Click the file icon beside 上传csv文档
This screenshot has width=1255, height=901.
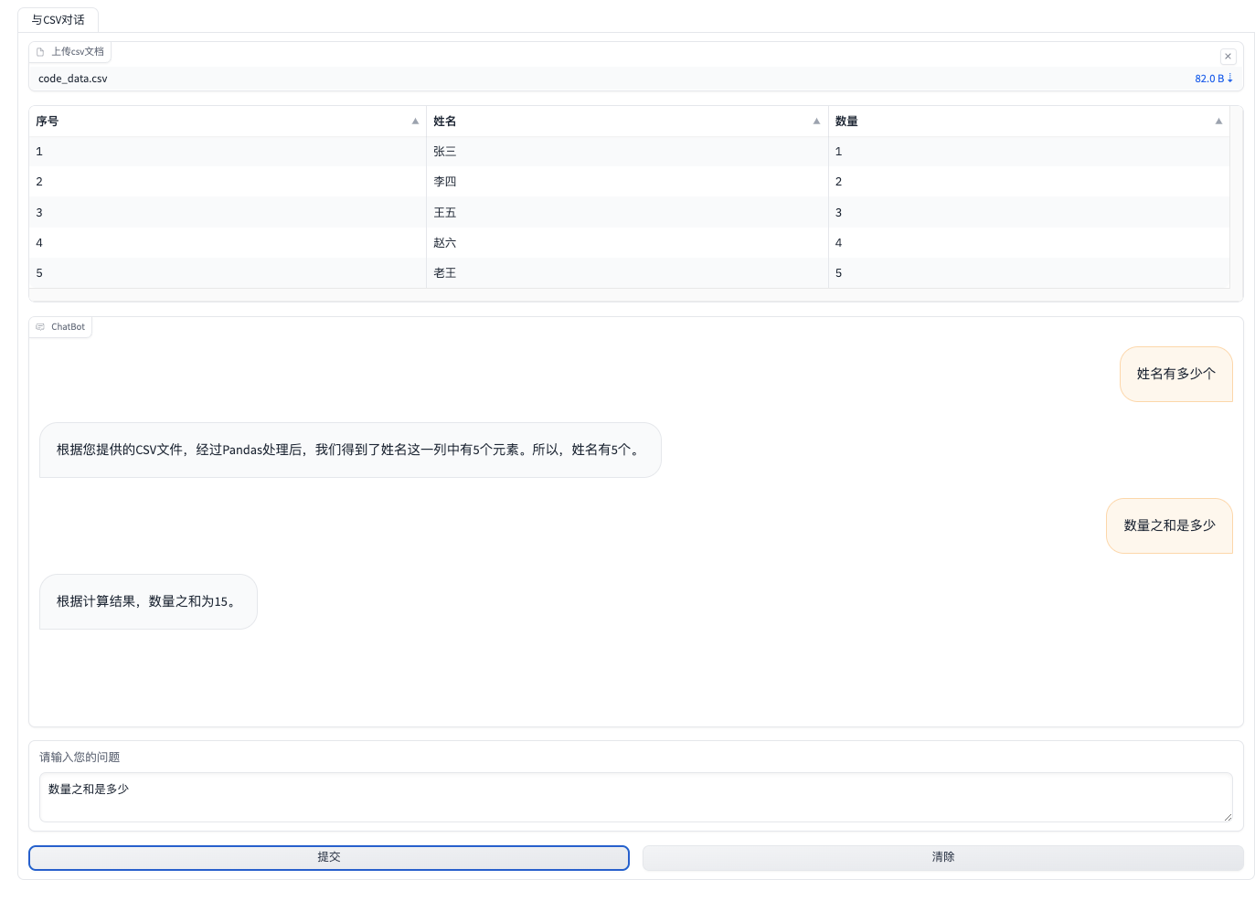coord(40,52)
